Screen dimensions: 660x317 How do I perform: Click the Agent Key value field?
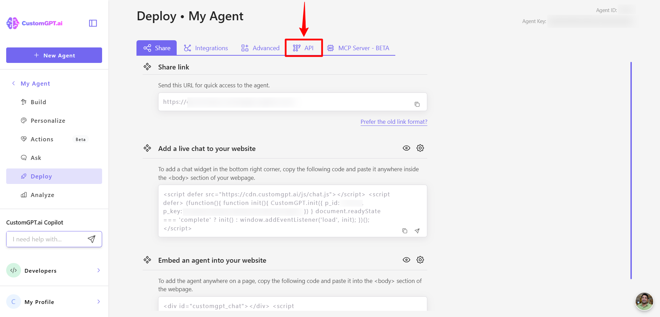tap(591, 21)
